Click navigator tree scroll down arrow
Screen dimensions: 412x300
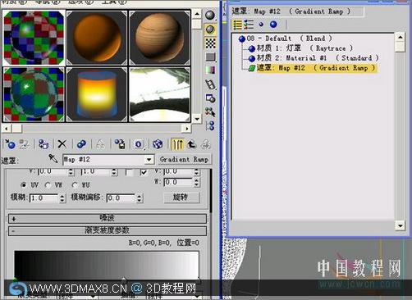point(401,226)
